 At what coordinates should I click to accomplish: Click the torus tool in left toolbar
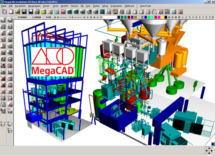(10, 46)
